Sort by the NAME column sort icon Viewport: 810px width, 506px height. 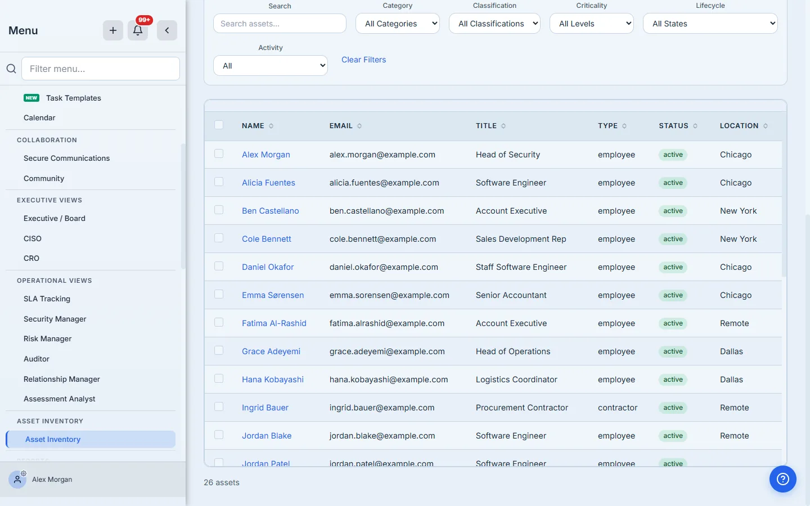[x=271, y=126]
